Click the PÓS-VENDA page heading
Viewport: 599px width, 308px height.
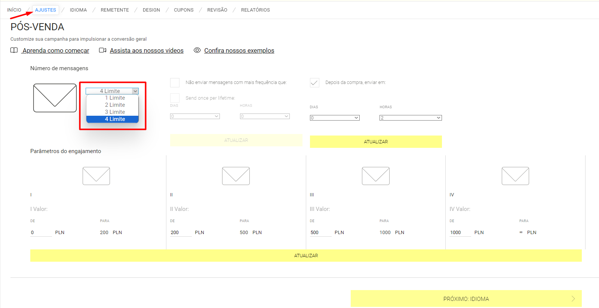pos(37,27)
